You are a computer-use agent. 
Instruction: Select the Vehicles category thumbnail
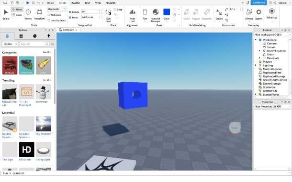[x=10, y=65]
